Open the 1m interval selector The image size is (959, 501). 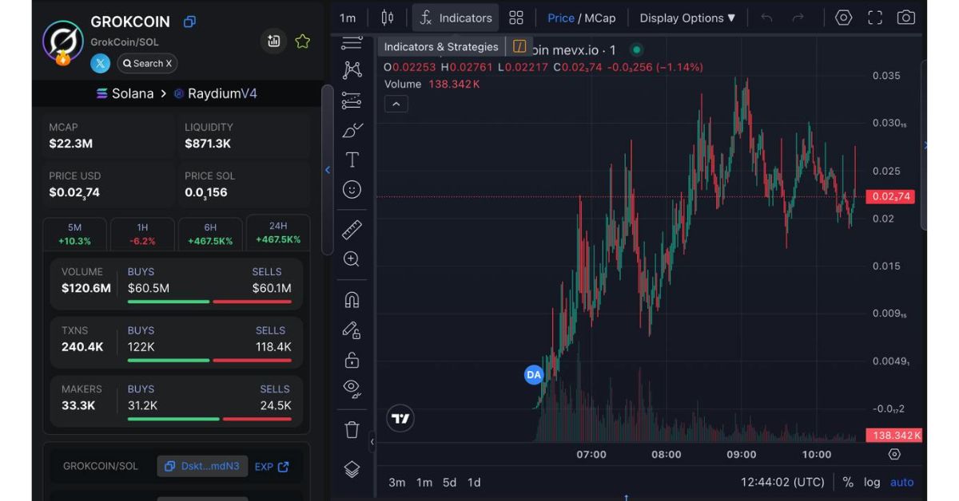coord(348,18)
